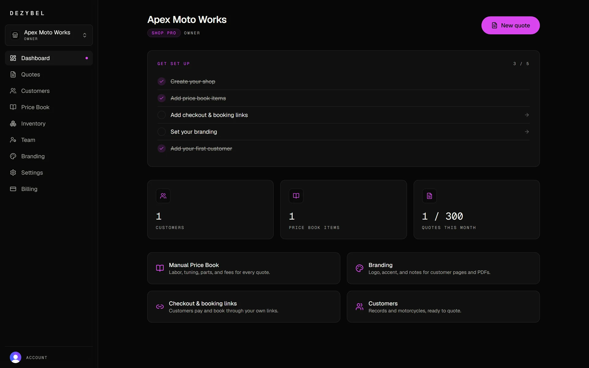Click the Team user-cog icon in the sidebar

pos(13,140)
